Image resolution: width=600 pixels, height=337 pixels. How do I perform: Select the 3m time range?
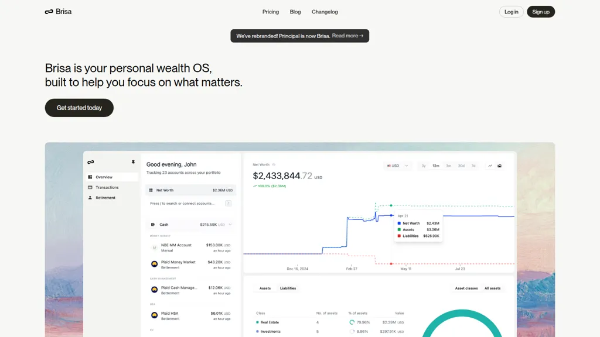448,166
